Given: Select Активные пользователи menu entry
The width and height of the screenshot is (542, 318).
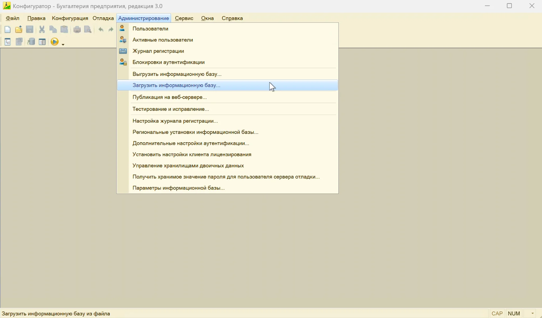Looking at the screenshot, I should click(227, 40).
